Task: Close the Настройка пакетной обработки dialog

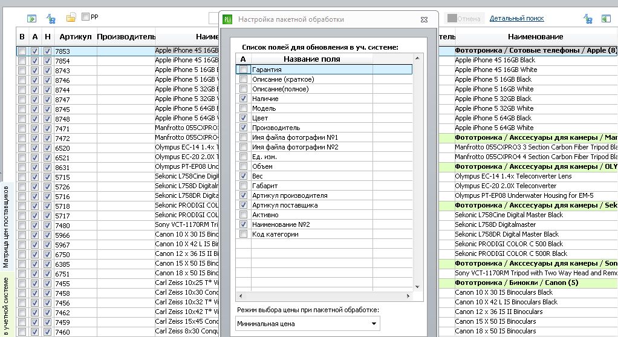Action: click(424, 19)
